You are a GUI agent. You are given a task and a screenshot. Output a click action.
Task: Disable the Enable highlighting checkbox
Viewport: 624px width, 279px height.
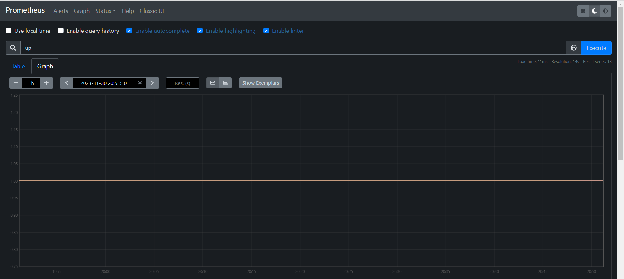pos(200,31)
